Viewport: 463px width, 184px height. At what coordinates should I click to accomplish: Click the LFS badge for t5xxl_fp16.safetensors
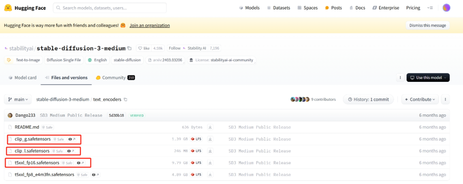(196, 163)
